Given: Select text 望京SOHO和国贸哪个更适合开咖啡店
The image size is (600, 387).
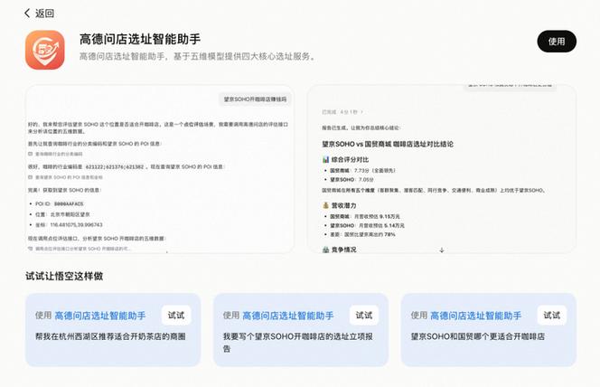Looking at the screenshot, I should tap(478, 336).
